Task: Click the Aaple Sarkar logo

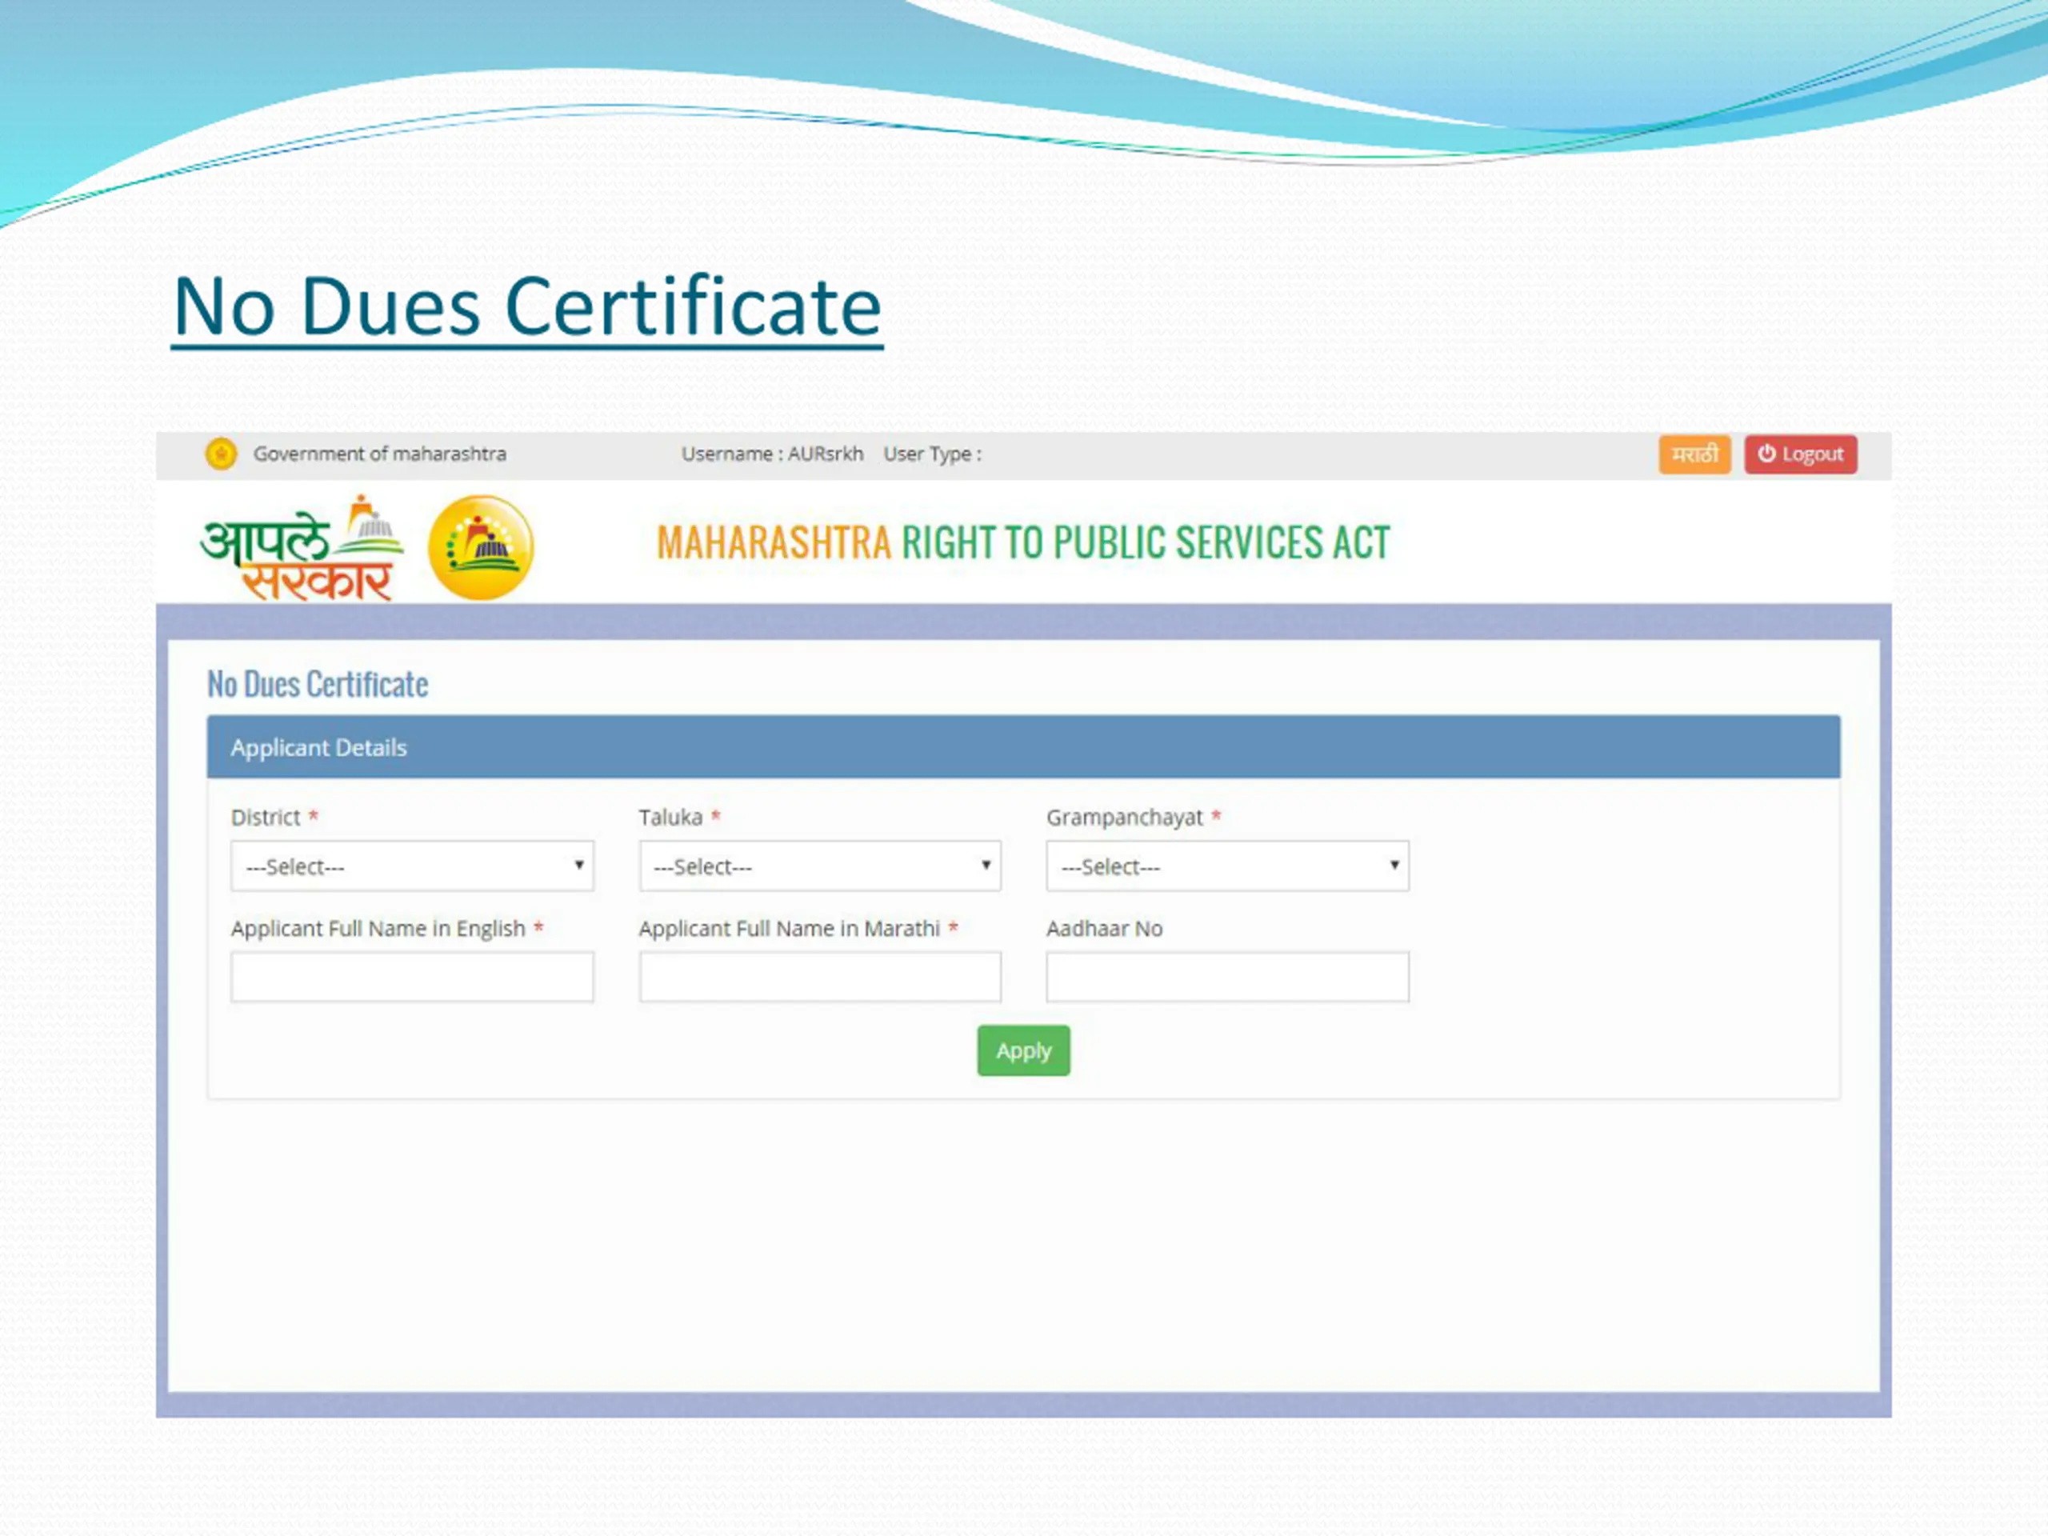Action: click(302, 547)
